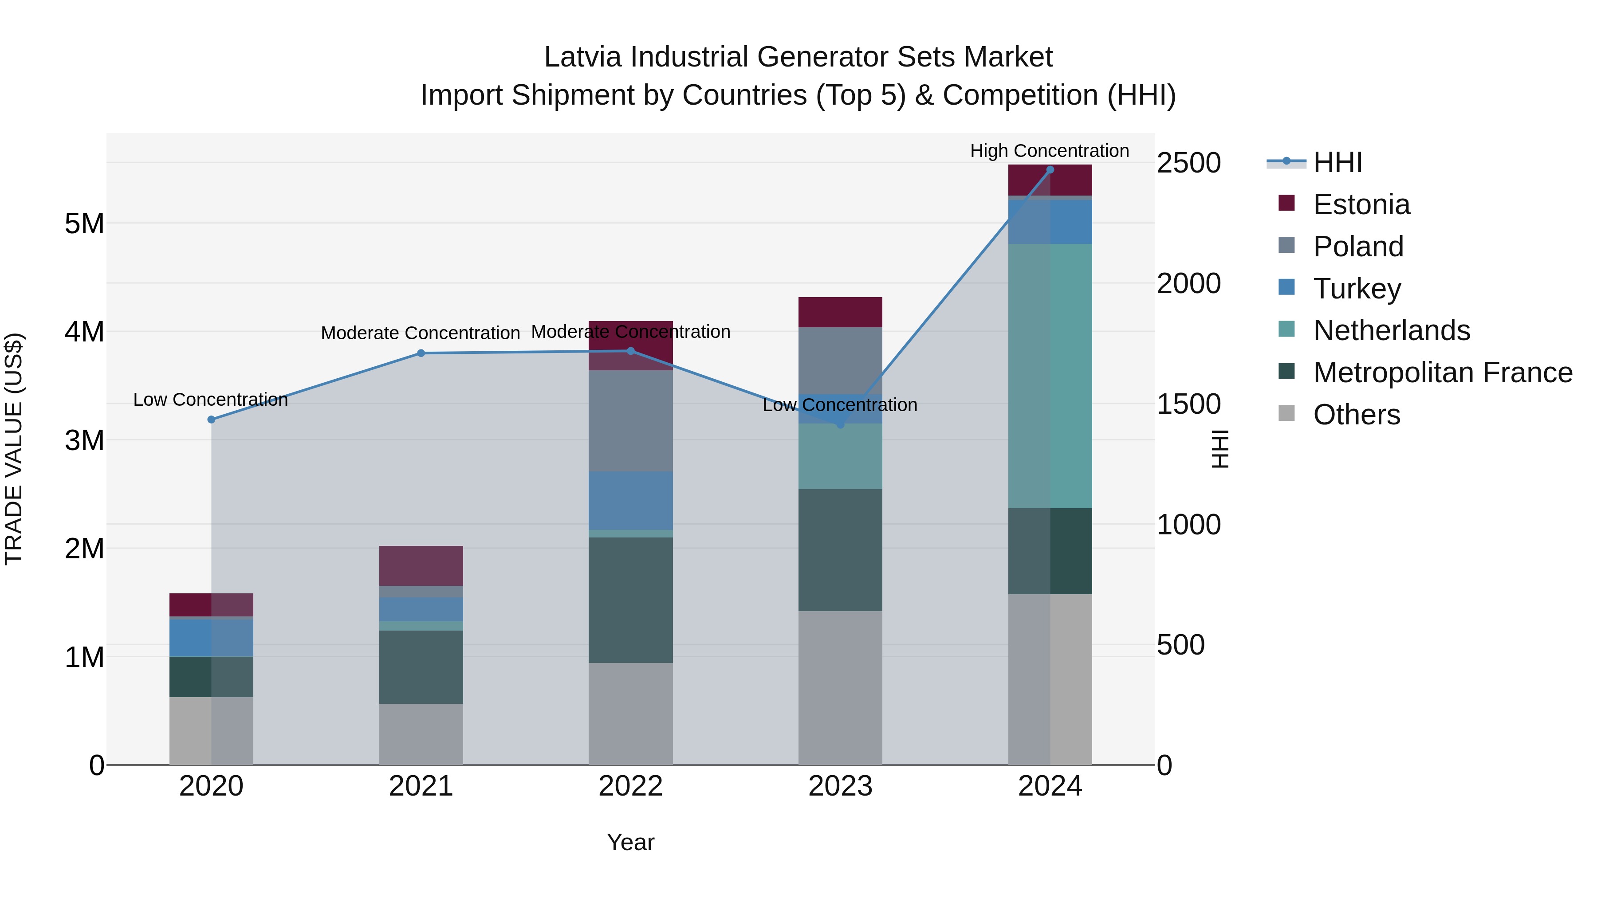Click the Estonia maroon legend swatch
The image size is (1597, 898).
[x=1286, y=203]
